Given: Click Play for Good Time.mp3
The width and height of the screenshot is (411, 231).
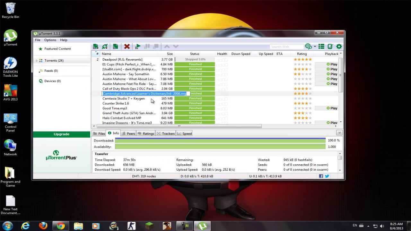Looking at the screenshot, I should [332, 108].
